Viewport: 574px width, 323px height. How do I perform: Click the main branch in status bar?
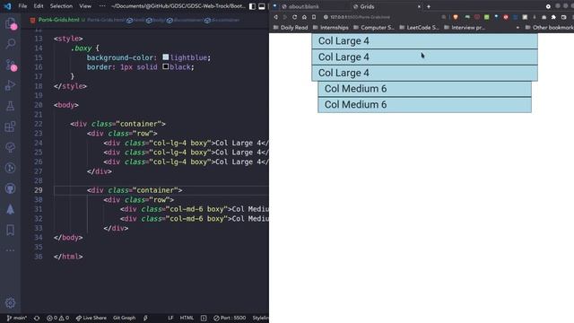(17, 318)
